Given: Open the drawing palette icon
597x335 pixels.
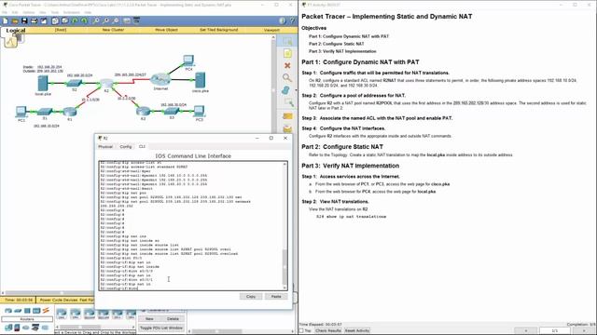Looking at the screenshot, I should click(127, 20).
